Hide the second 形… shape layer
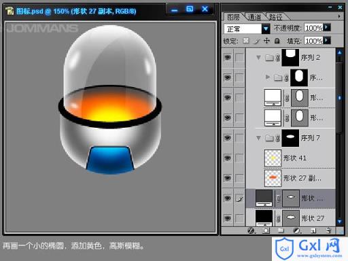Screen dimensions: 348x261 tap(227, 118)
